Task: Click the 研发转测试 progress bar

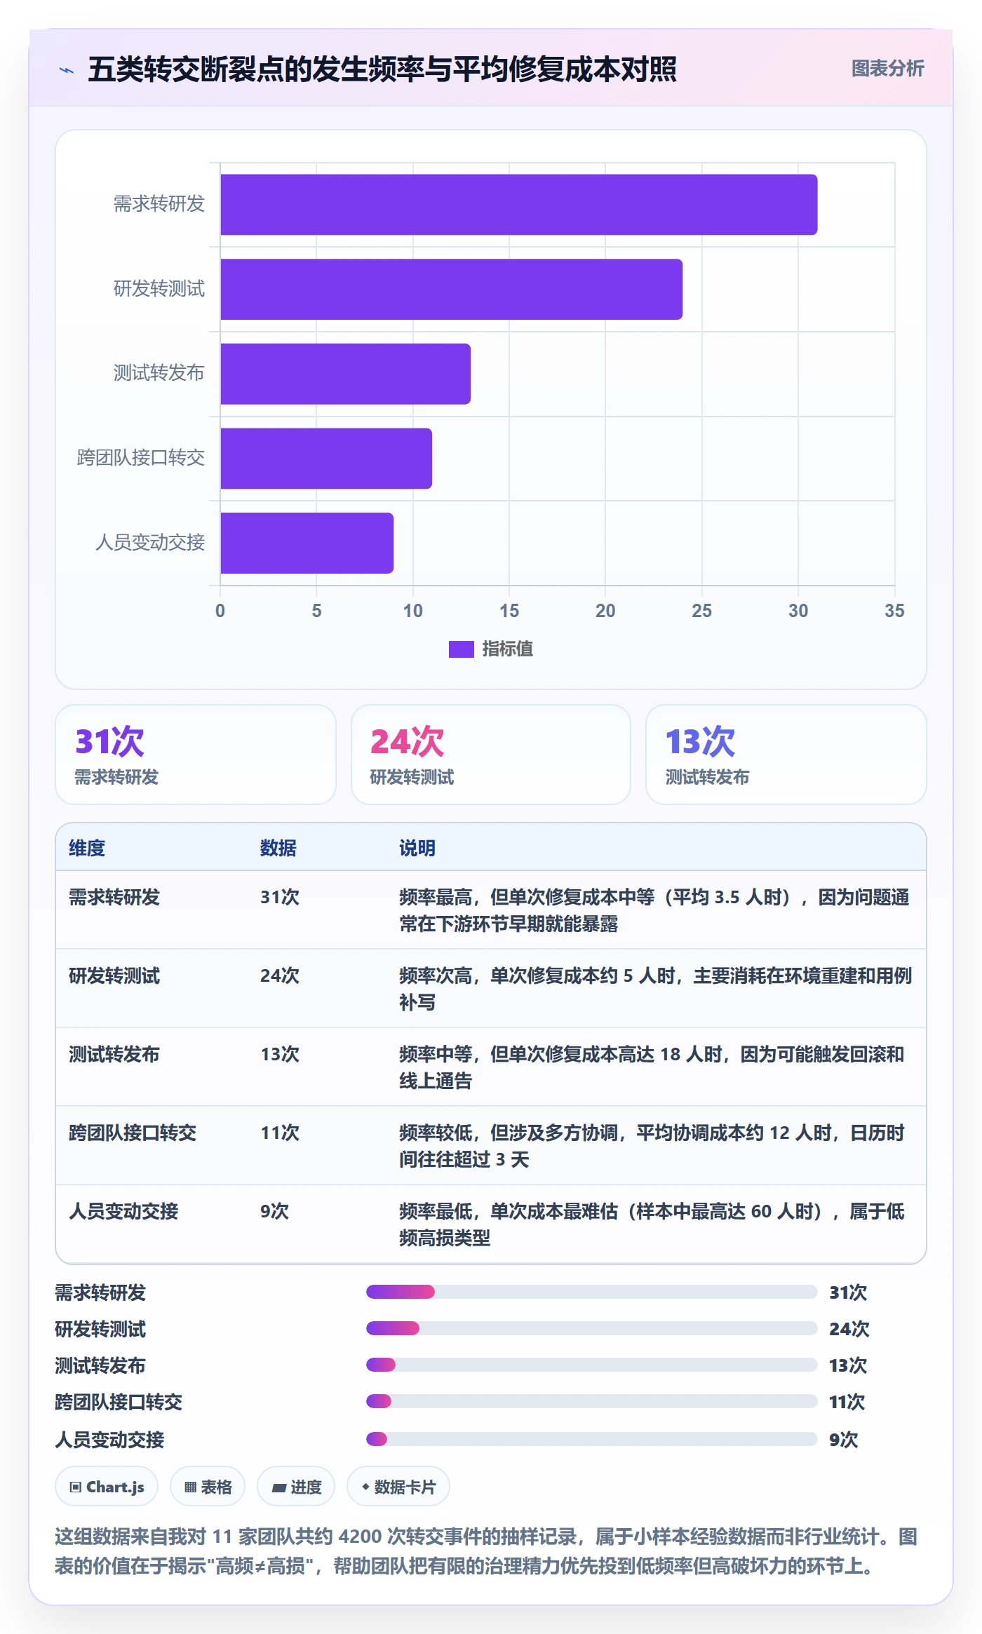Action: pyautogui.click(x=591, y=1328)
